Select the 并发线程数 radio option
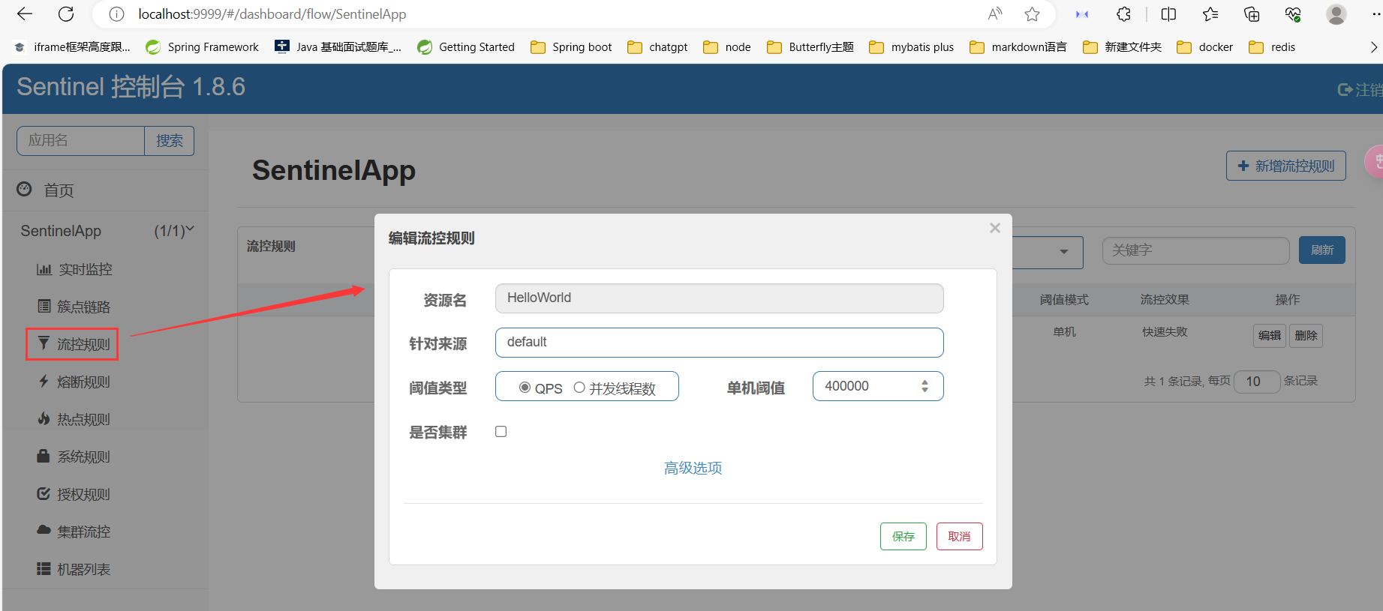Image resolution: width=1383 pixels, height=611 pixels. pyautogui.click(x=579, y=388)
